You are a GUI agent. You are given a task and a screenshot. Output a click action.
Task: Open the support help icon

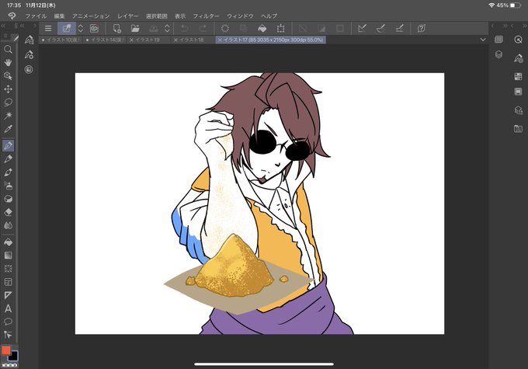point(422,28)
